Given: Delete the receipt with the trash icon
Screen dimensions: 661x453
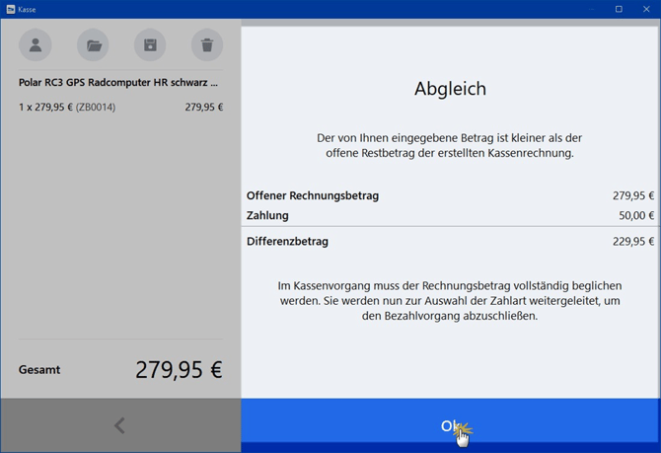Looking at the screenshot, I should (207, 45).
